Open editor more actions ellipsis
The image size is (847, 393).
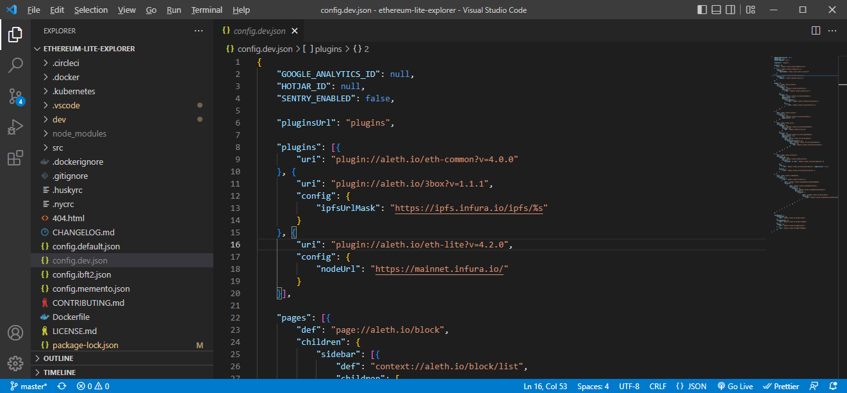(832, 31)
